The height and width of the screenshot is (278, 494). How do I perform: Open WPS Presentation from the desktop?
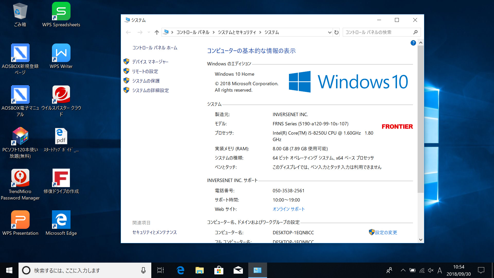20,220
